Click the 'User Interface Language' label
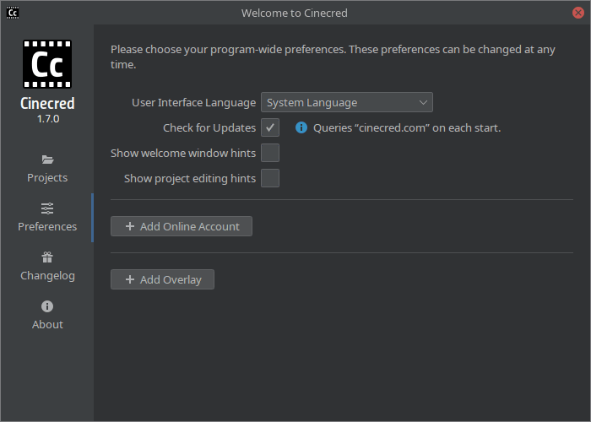591x422 pixels. [x=193, y=102]
